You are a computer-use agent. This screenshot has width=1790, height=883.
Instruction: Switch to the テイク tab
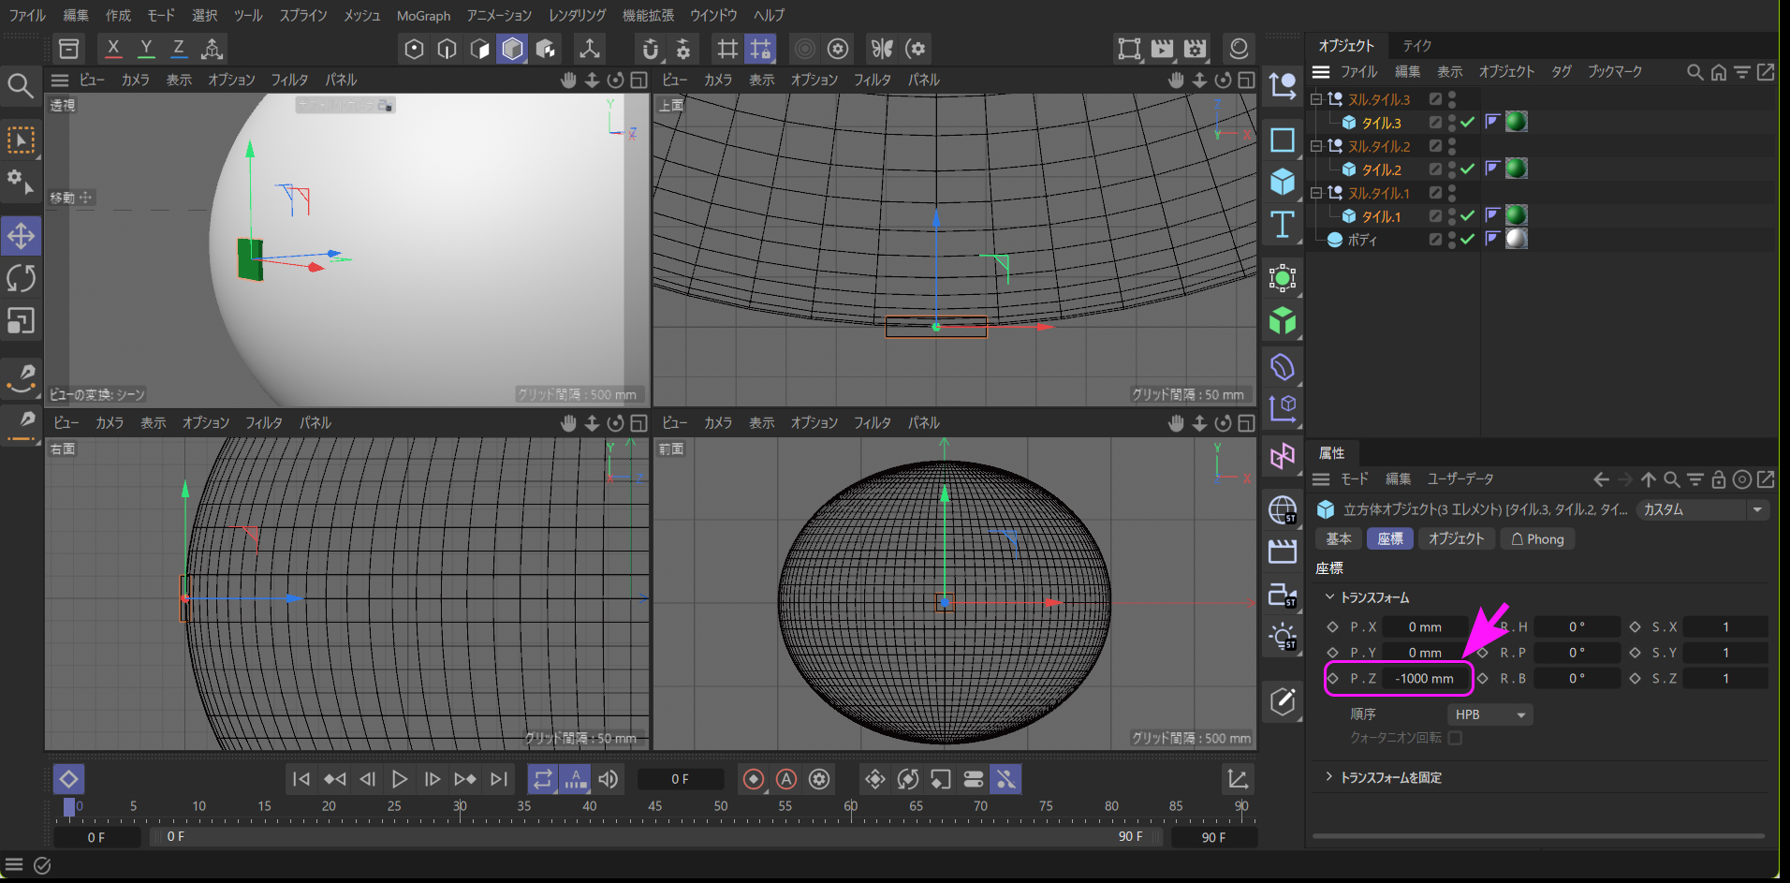click(x=1416, y=46)
